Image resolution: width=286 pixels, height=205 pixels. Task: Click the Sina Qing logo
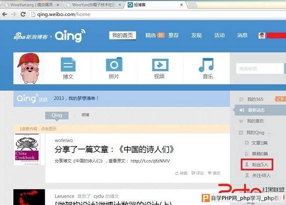(x=49, y=36)
